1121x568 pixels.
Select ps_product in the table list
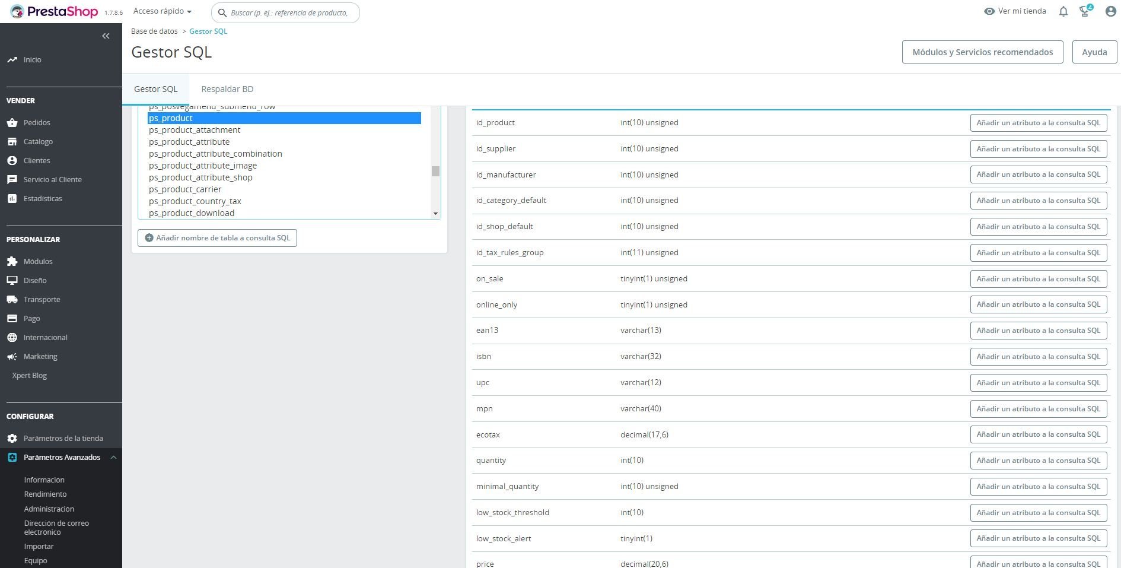[284, 118]
